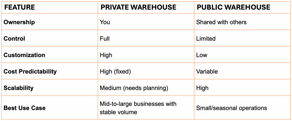Select the 'Medium (needs planning)' cell

[134, 88]
